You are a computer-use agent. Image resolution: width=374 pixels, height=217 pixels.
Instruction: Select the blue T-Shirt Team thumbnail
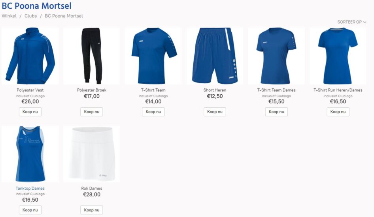click(153, 56)
